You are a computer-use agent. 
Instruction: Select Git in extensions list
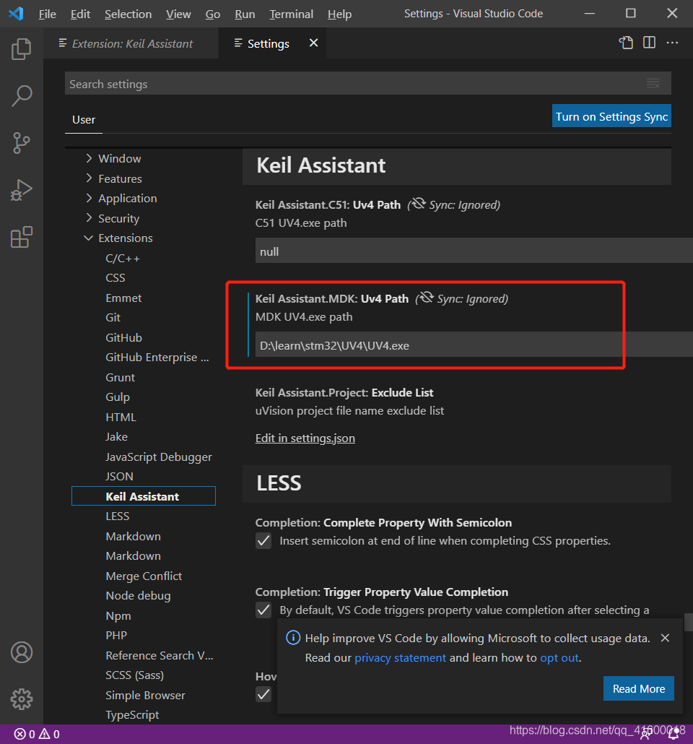pos(113,317)
